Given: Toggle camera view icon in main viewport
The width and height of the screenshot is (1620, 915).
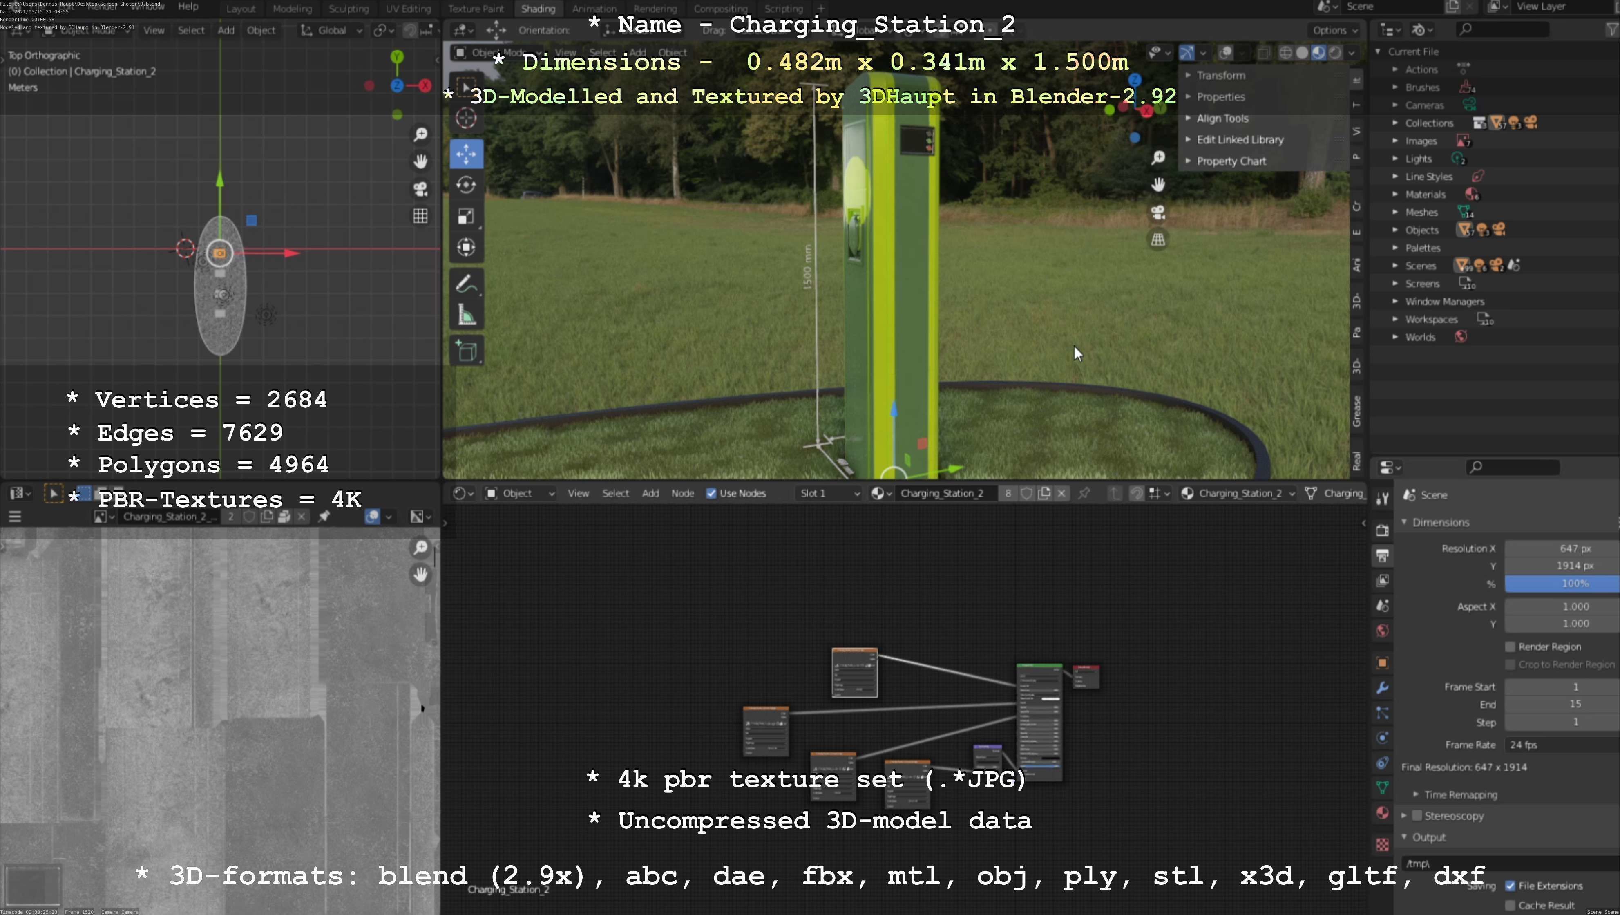Looking at the screenshot, I should click(1158, 213).
